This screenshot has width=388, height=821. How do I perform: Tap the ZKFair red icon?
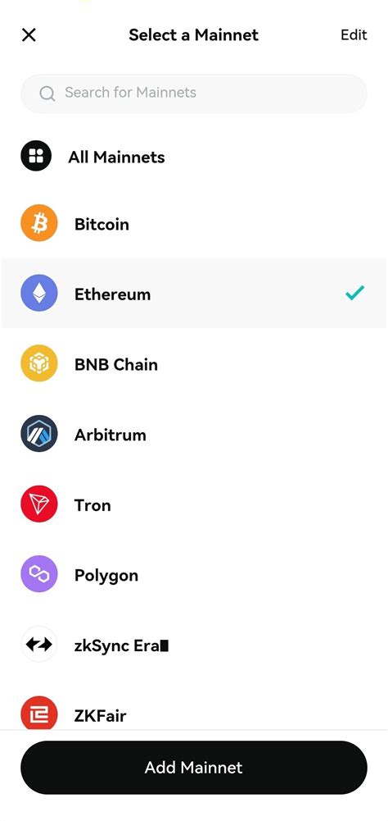38,713
